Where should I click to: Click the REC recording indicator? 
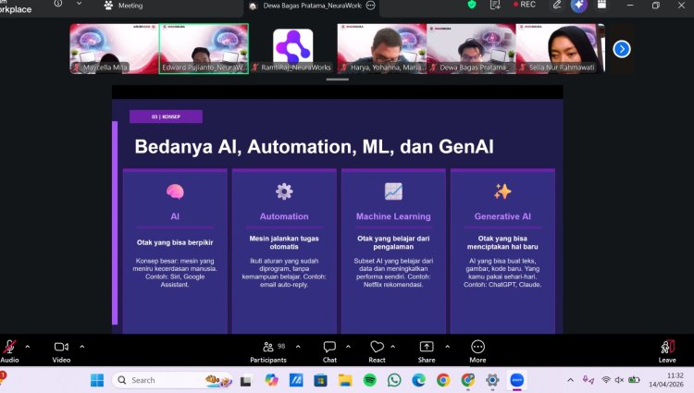click(x=525, y=5)
